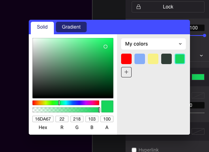Viewport: 209px width, 152px height.
Task: Click the alpha transparency slider
Action: [x=66, y=110]
